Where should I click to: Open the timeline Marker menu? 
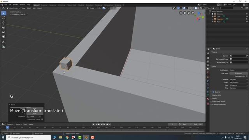coord(31,124)
